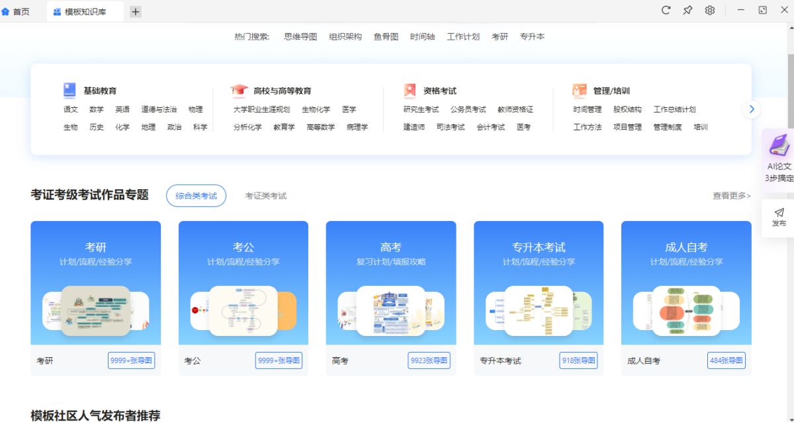This screenshot has width=794, height=422.
Task: Click the 资格考试 star badge icon
Action: [x=410, y=91]
